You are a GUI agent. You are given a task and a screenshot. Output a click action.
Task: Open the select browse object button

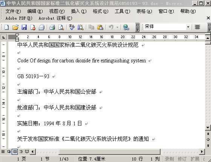tap(208, 140)
